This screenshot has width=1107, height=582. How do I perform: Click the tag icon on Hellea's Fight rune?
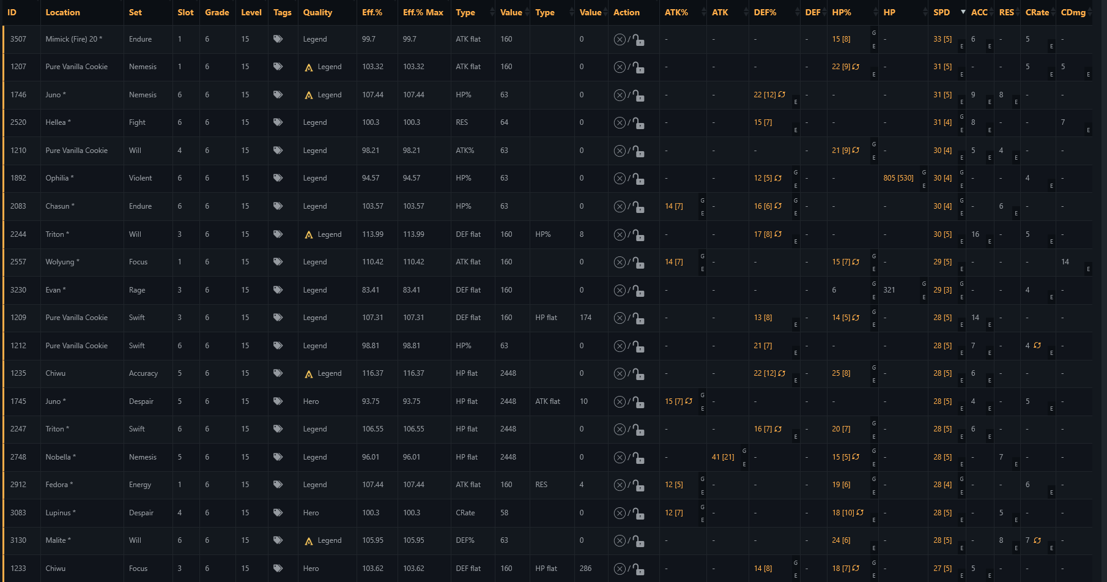278,122
